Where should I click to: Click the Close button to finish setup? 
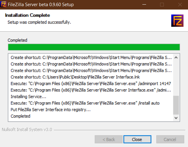[137, 139]
